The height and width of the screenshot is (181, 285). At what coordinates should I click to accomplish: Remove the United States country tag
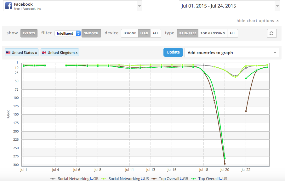[x=36, y=53]
